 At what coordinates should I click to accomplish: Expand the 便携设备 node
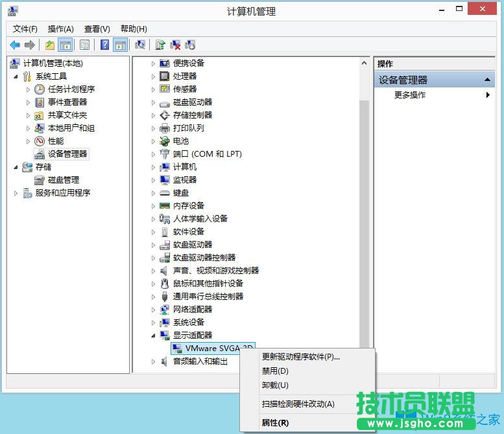click(153, 63)
